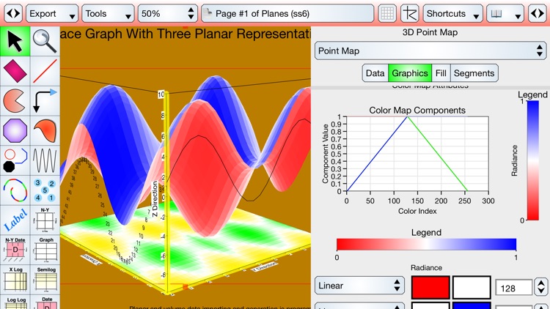Choose the elbow connector arrow tool
This screenshot has height=309, width=550.
click(45, 101)
